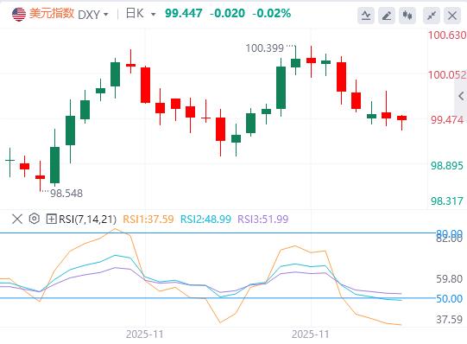
Task: Switch chart style with candlestick icon
Action: tap(407, 15)
